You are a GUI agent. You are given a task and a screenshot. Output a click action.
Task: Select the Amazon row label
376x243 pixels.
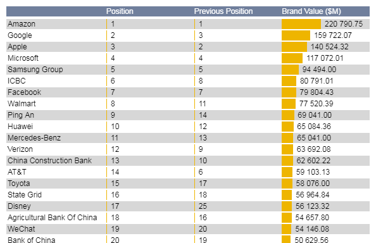coord(22,24)
